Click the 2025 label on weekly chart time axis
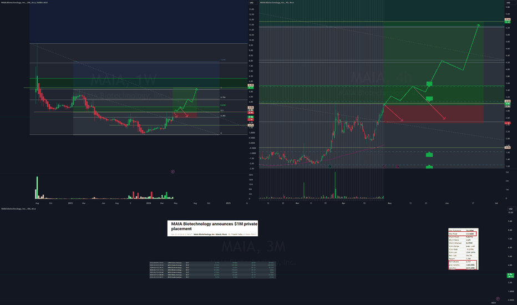Image resolution: width=517 pixels, height=305 pixels. pyautogui.click(x=228, y=203)
